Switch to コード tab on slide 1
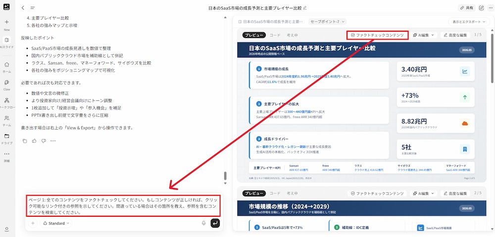The height and width of the screenshot is (237, 495). pos(275,35)
